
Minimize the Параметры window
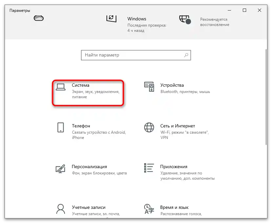click(229, 10)
